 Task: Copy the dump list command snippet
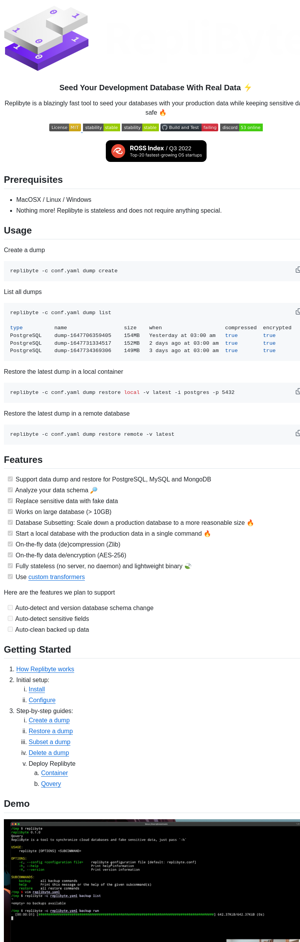pos(298,311)
